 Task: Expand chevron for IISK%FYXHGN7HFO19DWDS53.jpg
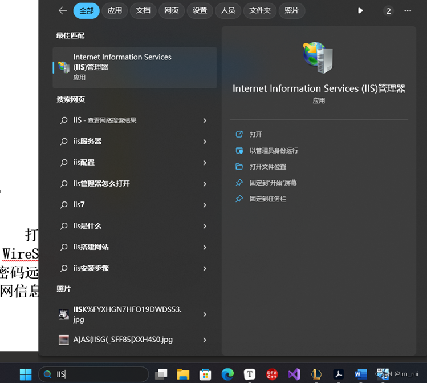[x=205, y=315]
